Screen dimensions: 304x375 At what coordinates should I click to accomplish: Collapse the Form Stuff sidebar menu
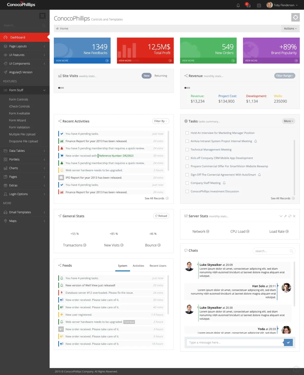pos(25,90)
